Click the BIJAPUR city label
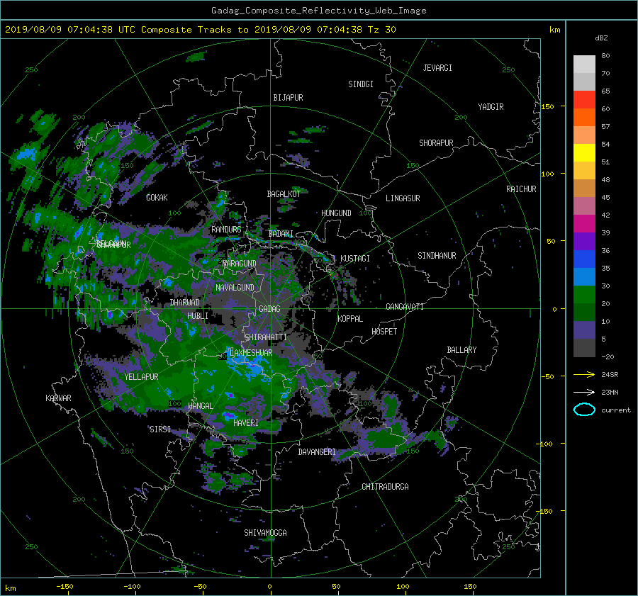 [x=288, y=98]
